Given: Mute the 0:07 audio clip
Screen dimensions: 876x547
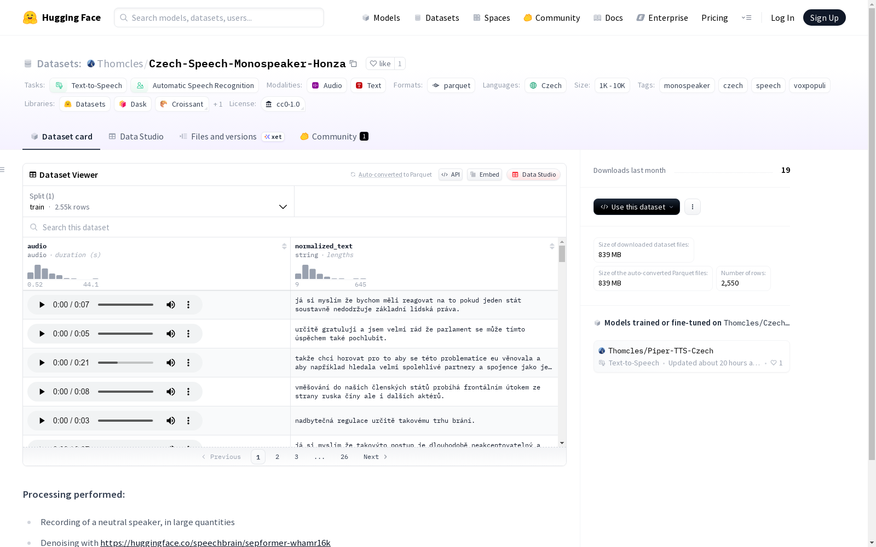Looking at the screenshot, I should 171,305.
